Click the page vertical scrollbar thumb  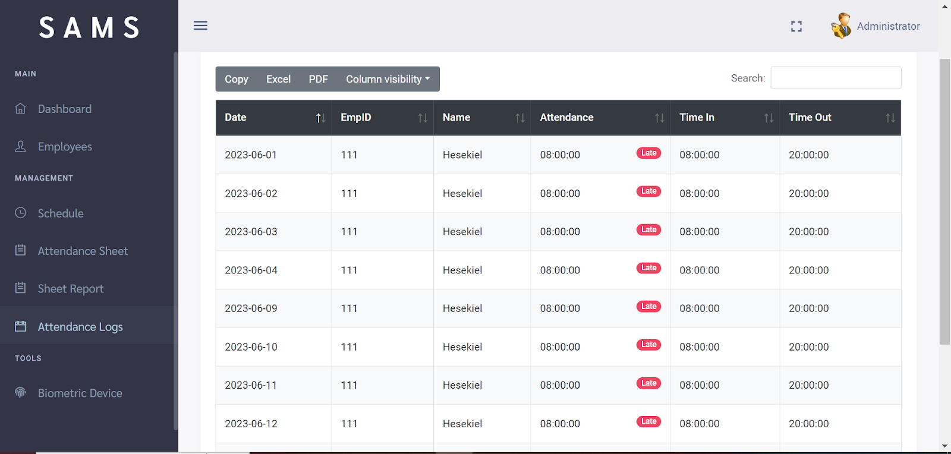(x=944, y=201)
